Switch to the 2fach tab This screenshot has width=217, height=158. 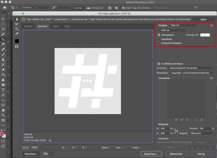pos(56,26)
